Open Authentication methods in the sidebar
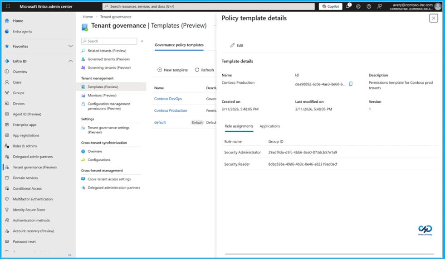This screenshot has height=259, width=445. pos(31,221)
